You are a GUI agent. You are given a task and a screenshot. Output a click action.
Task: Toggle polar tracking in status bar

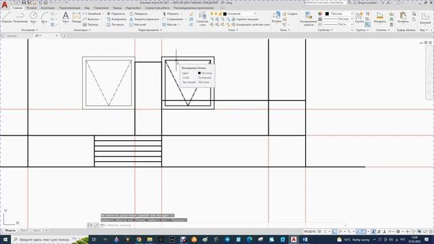click(340, 232)
